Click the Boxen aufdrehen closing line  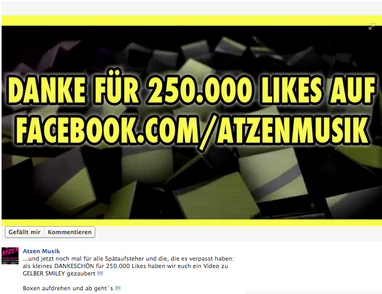(x=72, y=288)
